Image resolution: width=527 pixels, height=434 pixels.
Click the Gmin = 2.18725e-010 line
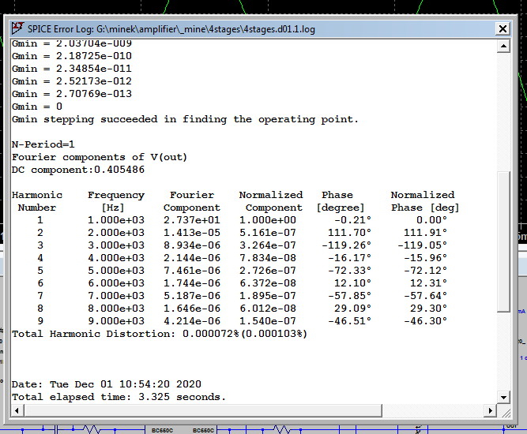(x=72, y=56)
